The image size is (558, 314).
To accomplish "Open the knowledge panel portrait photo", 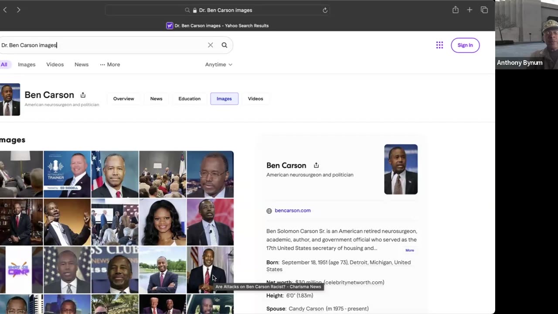I will pyautogui.click(x=401, y=169).
